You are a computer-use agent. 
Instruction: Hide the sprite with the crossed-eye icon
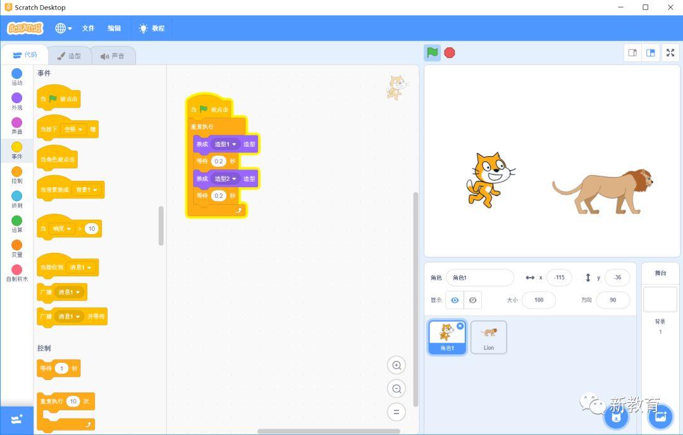click(x=472, y=300)
